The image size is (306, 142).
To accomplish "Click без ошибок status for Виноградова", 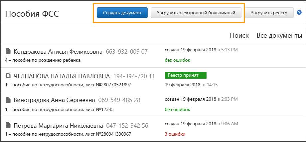I will 178,109.
